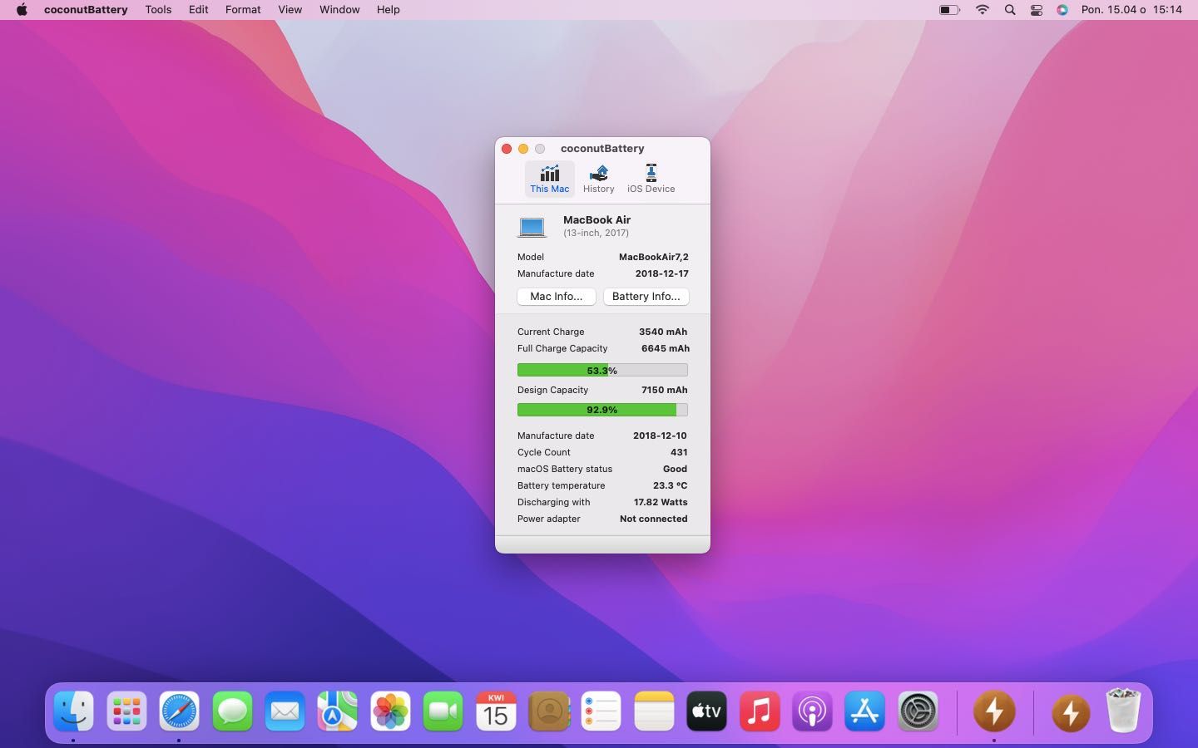This screenshot has height=748, width=1198.
Task: Open Spotlight search in menu bar
Action: 1010,10
